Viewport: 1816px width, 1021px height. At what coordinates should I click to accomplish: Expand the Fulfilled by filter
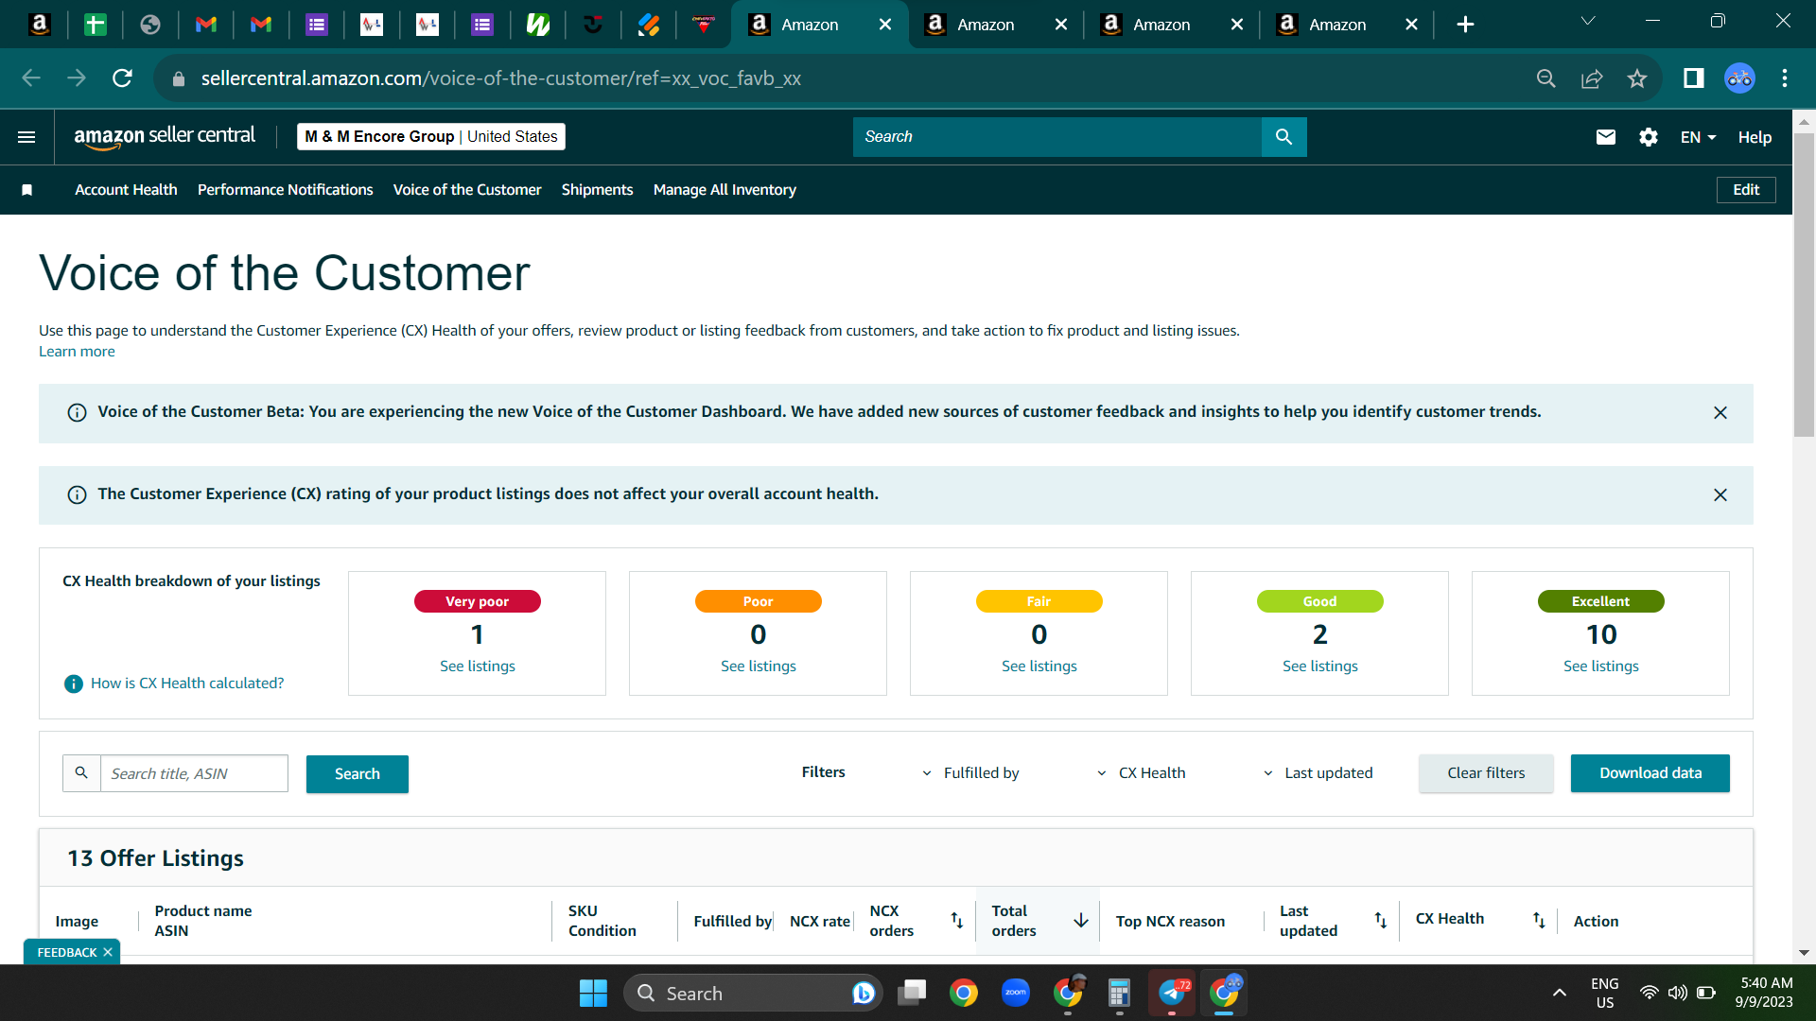click(x=970, y=773)
